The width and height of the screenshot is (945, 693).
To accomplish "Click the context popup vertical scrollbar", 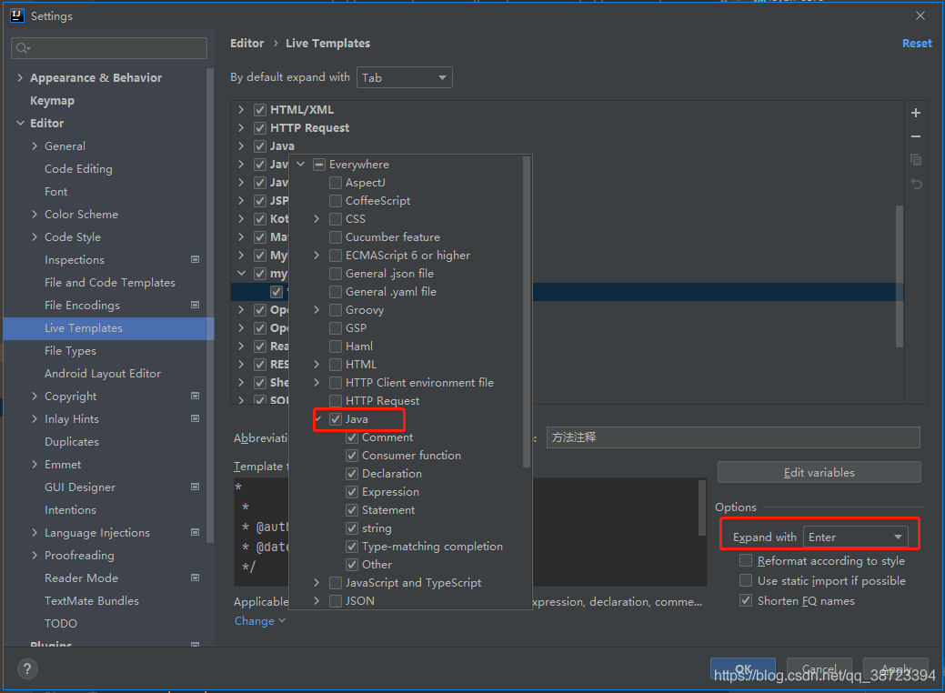I will (526, 312).
